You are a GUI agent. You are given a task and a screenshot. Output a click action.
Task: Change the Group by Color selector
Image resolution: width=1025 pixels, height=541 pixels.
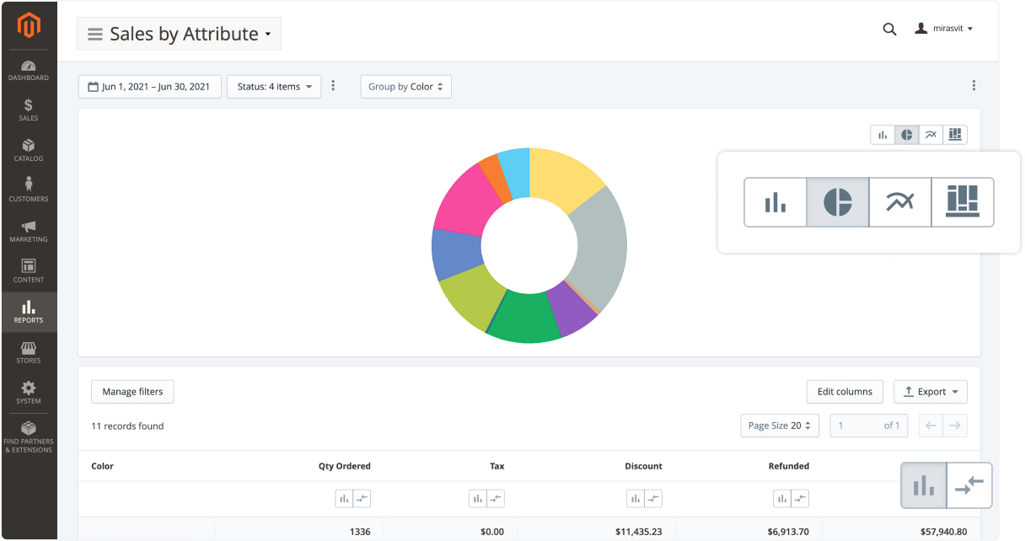click(x=405, y=87)
